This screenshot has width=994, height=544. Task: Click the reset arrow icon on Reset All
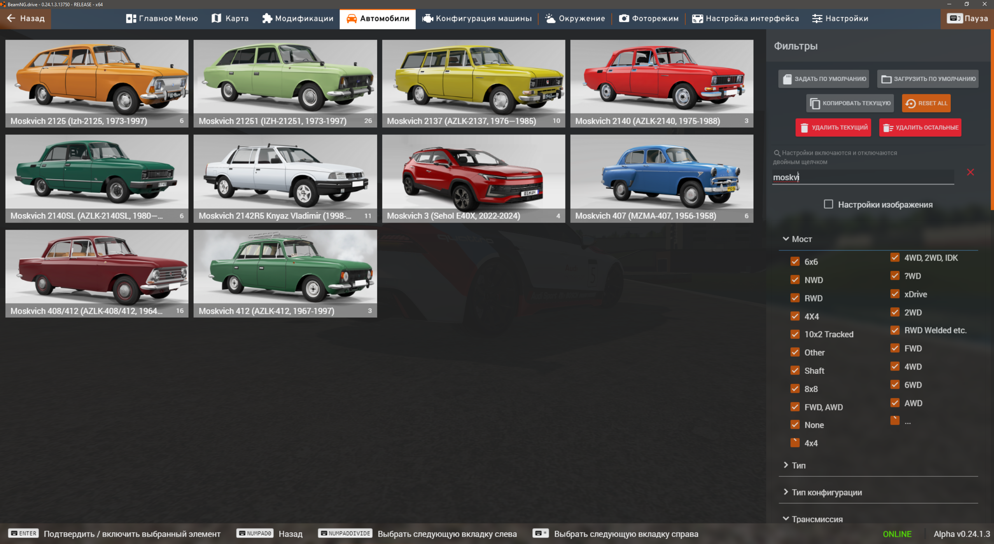910,103
